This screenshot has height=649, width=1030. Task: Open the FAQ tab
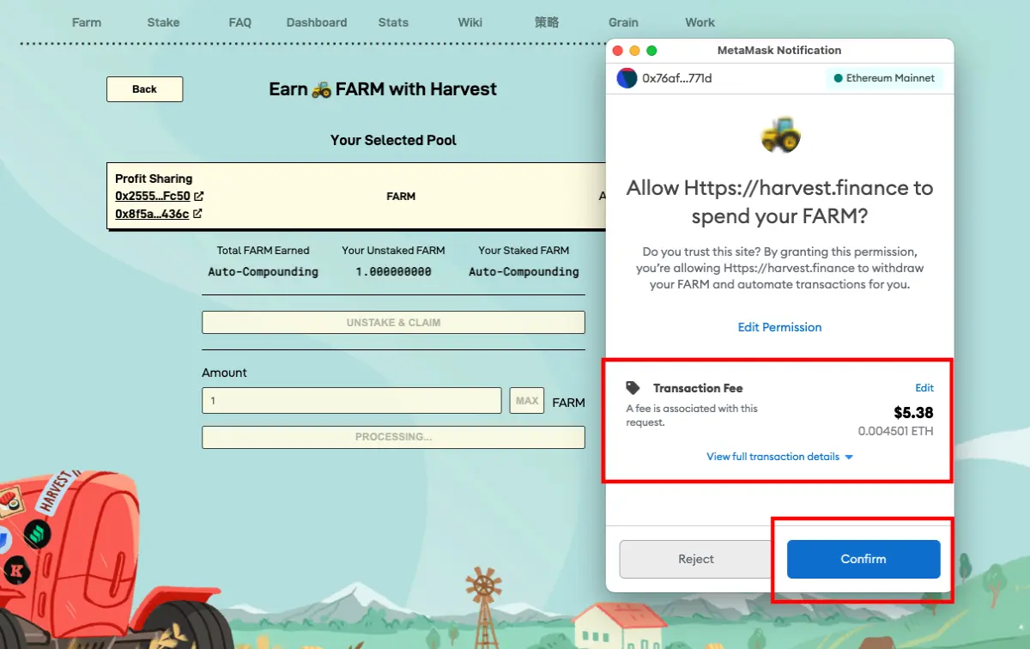[240, 22]
